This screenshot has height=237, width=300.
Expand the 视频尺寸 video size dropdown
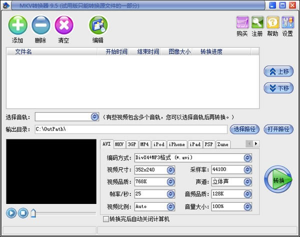[x=170, y=170]
